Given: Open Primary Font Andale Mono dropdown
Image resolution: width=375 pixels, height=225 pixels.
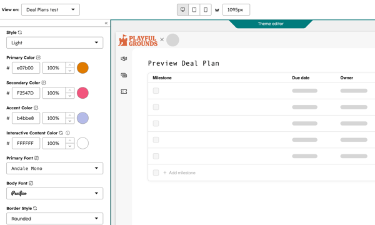Looking at the screenshot, I should click(x=55, y=168).
